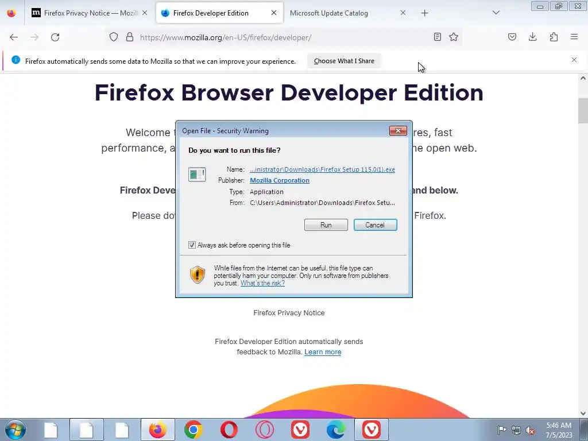The height and width of the screenshot is (441, 588).
Task: Reload the current page
Action: [55, 37]
